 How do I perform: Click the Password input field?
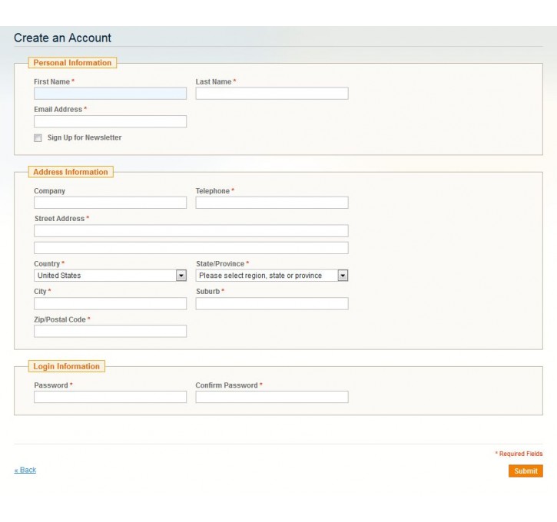pos(110,397)
